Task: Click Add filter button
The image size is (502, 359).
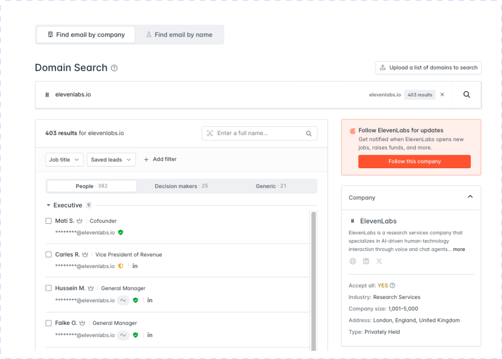Action: tap(160, 159)
